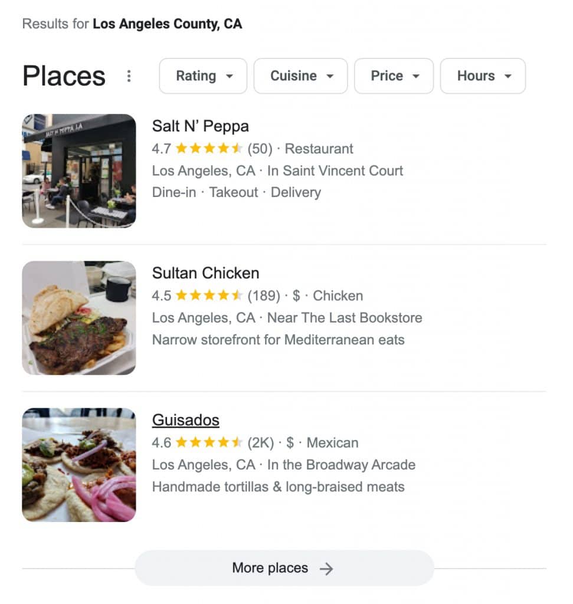
Task: Click the (2K) review count for Guisados
Action: click(x=261, y=442)
